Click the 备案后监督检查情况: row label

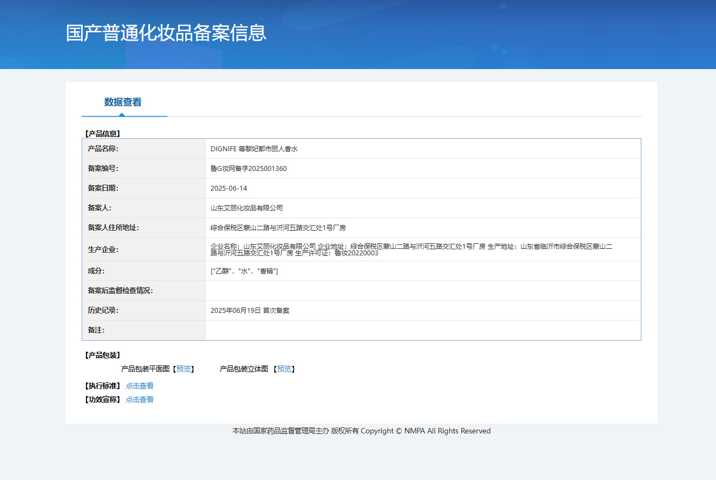121,291
